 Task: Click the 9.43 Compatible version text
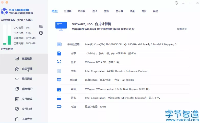pyautogui.click(x=19, y=10)
